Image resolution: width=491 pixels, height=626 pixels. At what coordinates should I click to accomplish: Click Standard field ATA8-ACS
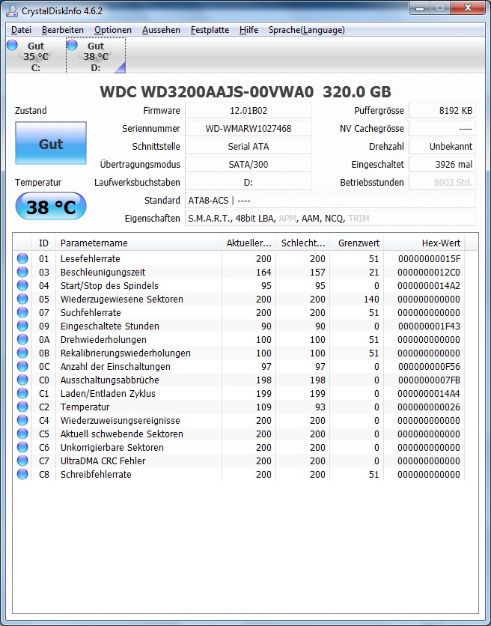pos(331,201)
